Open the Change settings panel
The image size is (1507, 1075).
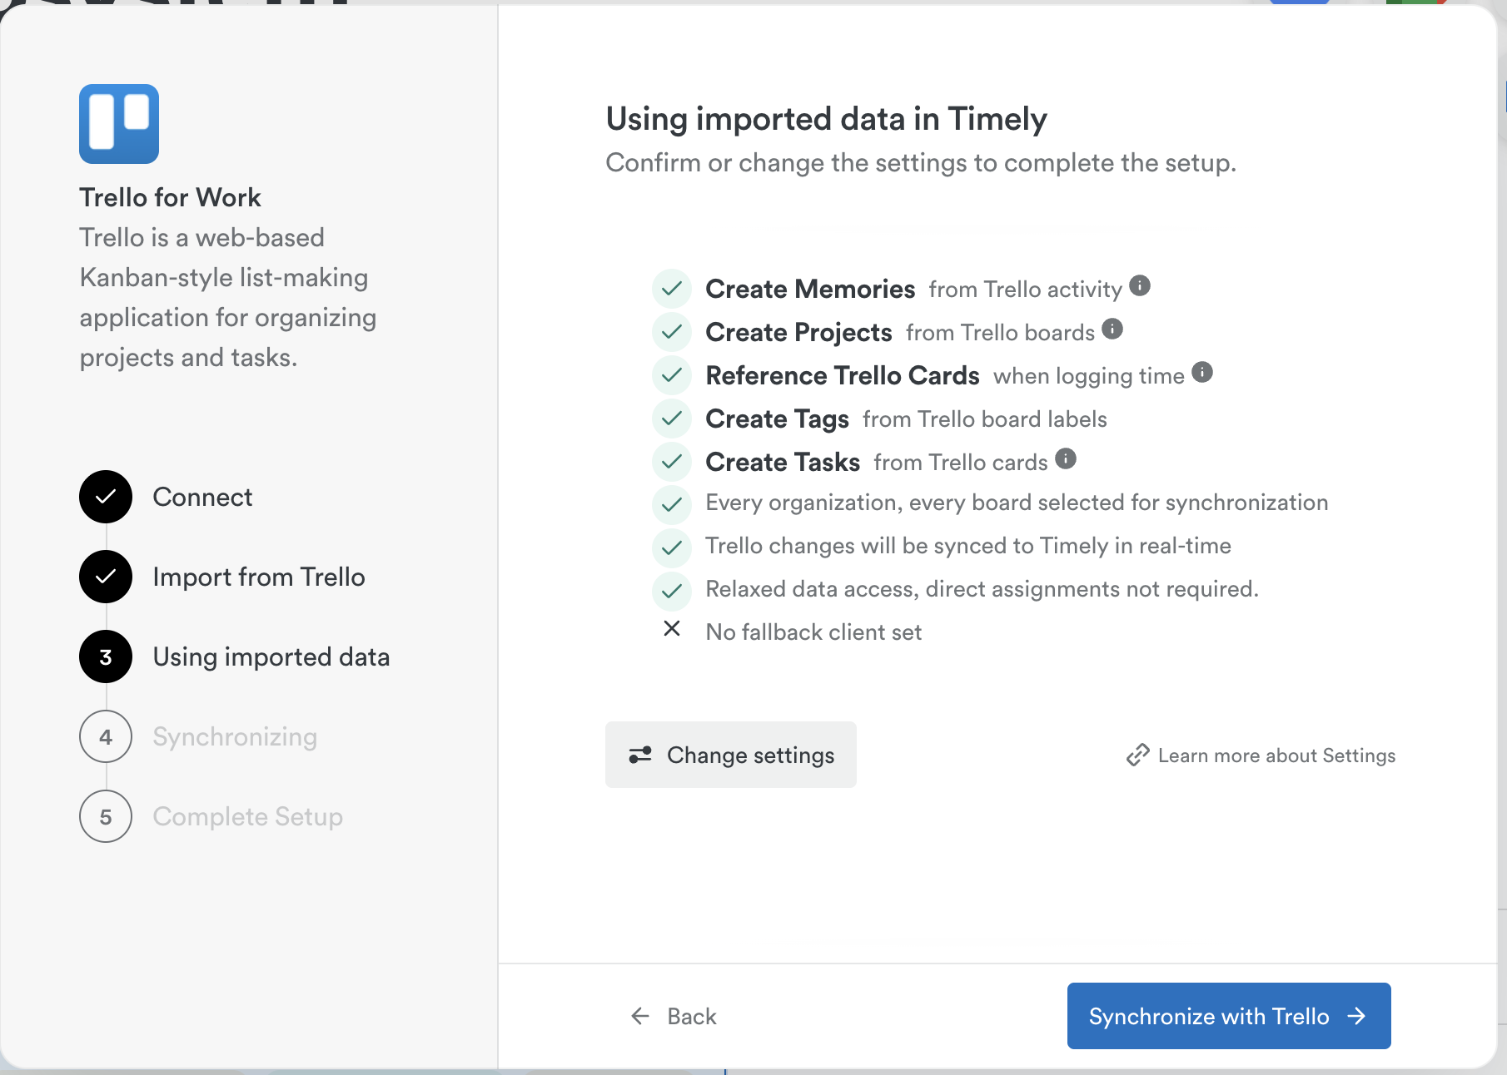click(x=730, y=755)
